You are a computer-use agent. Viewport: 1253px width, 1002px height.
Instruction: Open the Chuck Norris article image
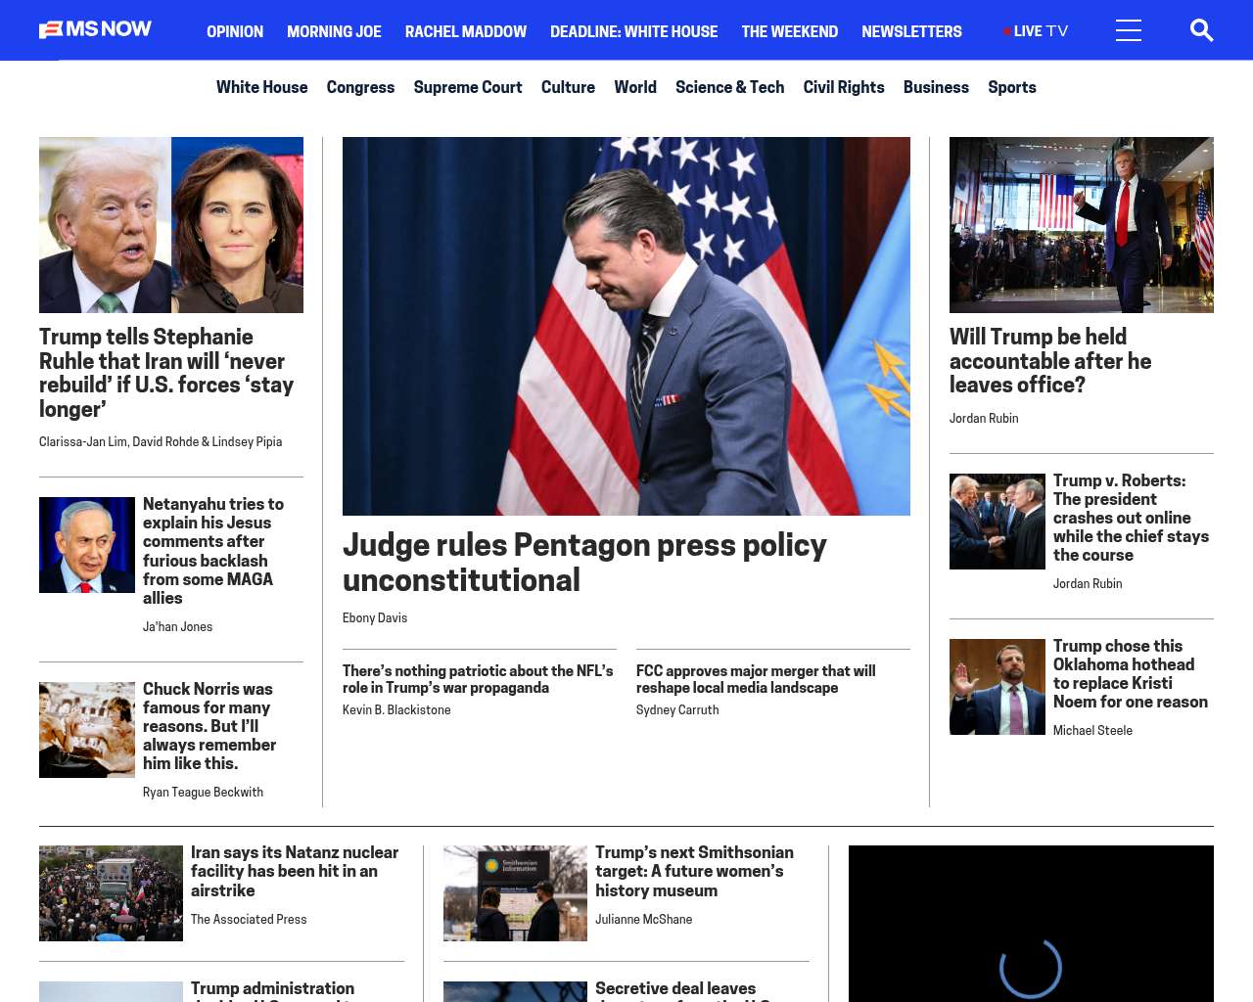point(87,730)
